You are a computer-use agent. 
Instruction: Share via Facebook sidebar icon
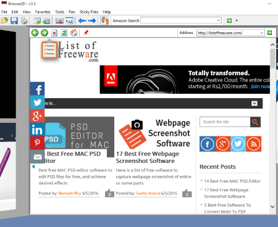tap(37, 89)
